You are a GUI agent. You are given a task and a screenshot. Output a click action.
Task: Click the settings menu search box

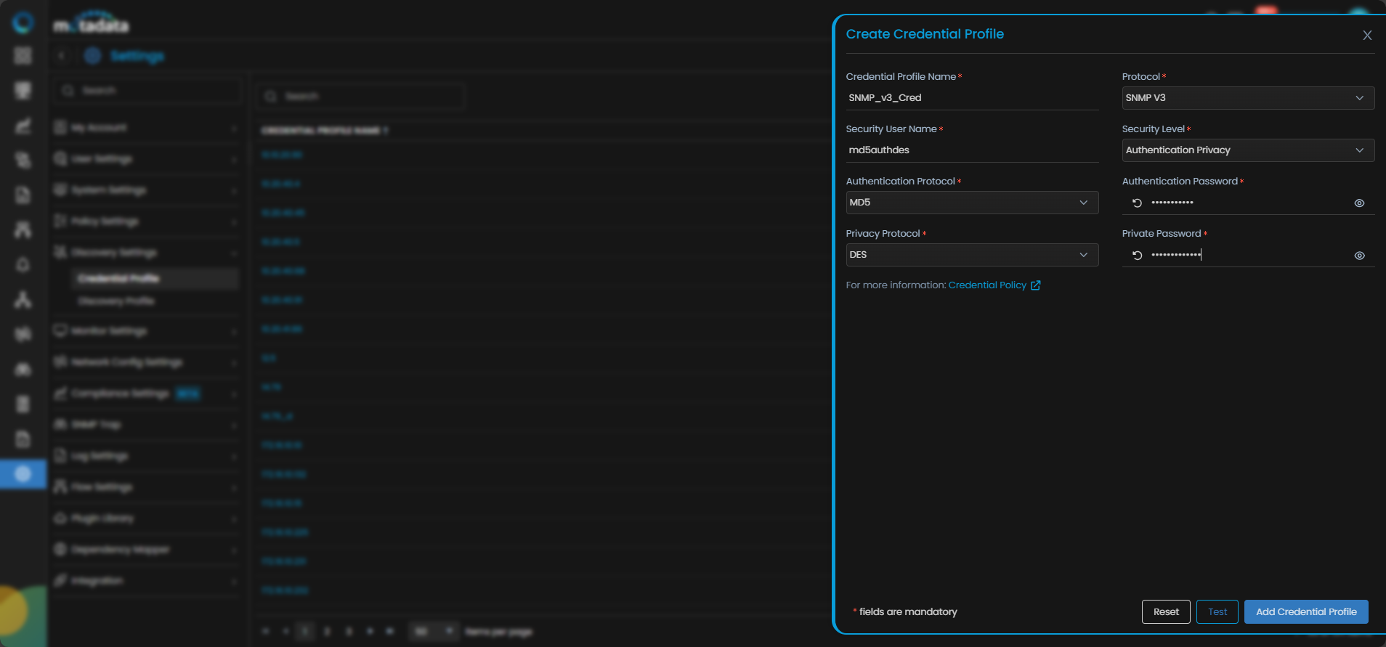tap(147, 91)
